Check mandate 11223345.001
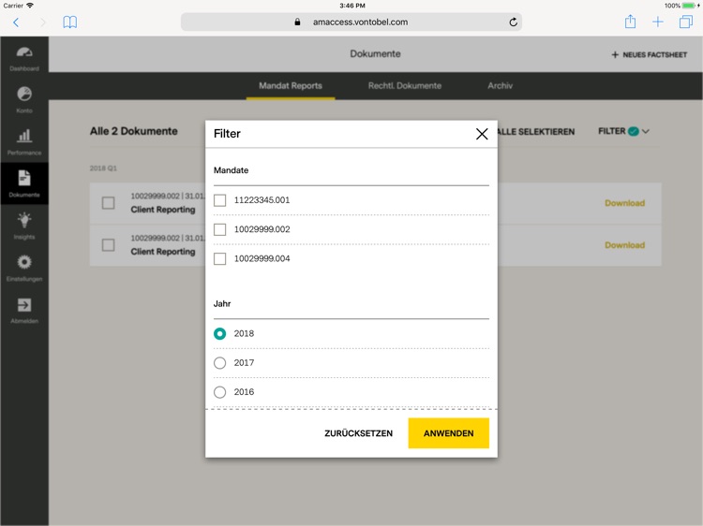The height and width of the screenshot is (526, 703). coord(219,200)
